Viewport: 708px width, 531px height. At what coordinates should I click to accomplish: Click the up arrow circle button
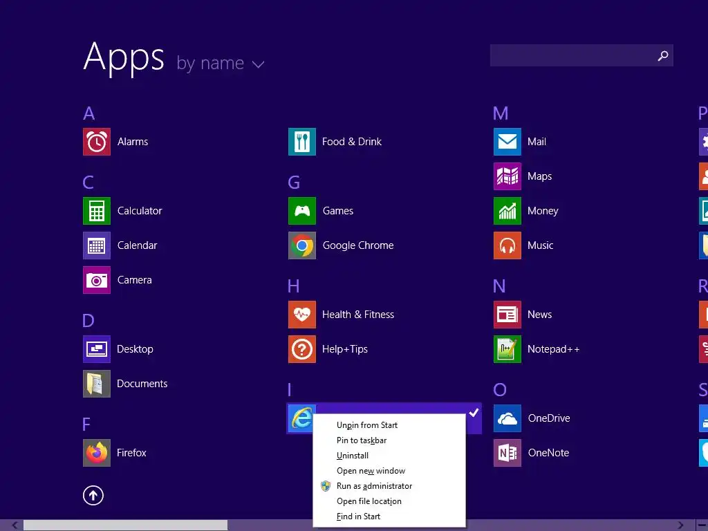click(x=93, y=495)
